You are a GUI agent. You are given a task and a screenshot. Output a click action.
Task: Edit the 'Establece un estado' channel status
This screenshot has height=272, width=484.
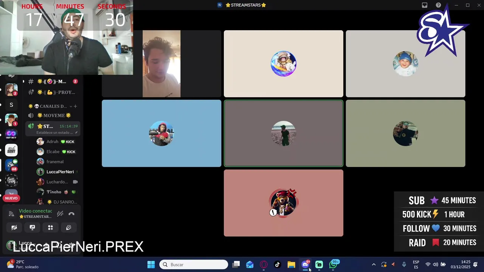(57, 133)
